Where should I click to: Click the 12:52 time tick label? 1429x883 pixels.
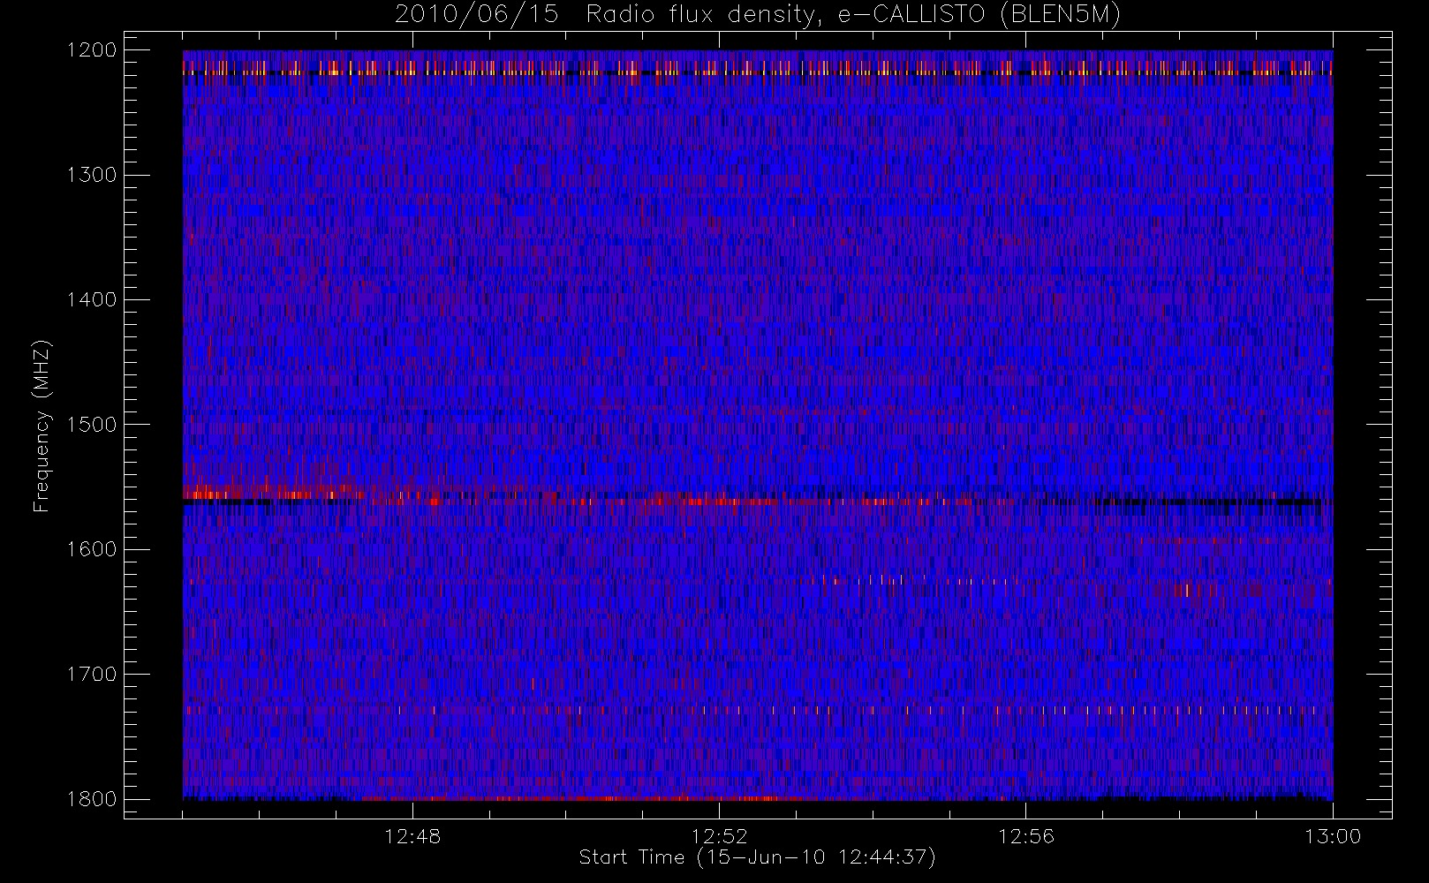coord(719,836)
